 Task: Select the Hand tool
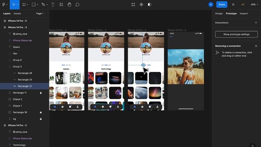click(69, 4)
